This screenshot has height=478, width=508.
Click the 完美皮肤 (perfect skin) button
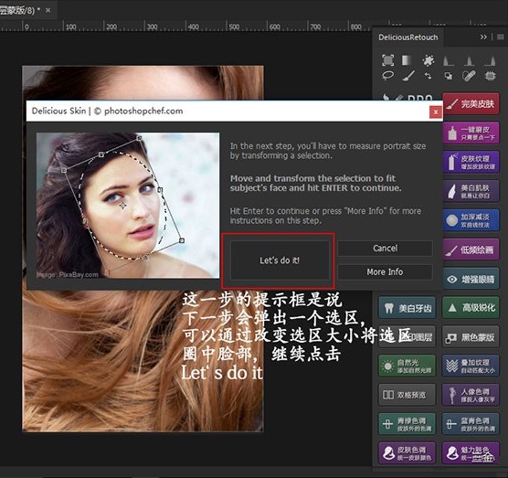point(471,103)
